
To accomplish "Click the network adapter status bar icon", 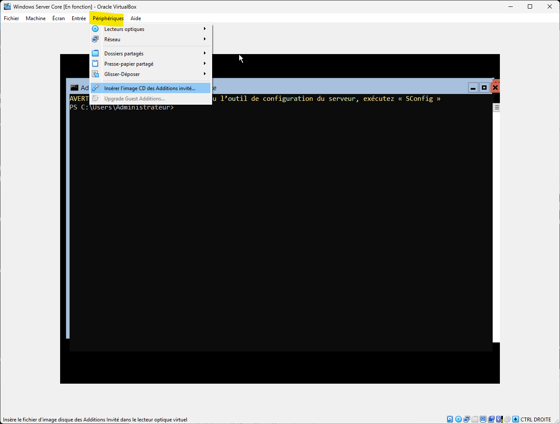I will tap(466, 419).
